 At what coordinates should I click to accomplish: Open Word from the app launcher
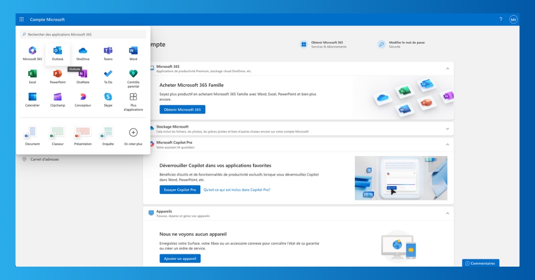133,53
